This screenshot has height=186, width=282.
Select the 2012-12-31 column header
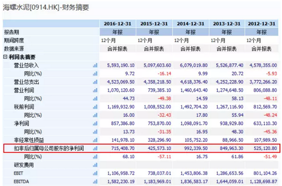click(x=262, y=24)
